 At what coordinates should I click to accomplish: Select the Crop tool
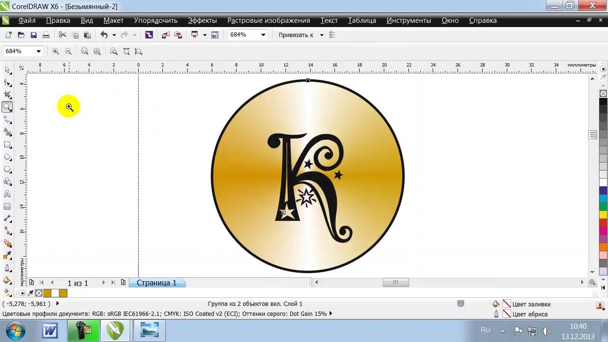[7, 95]
